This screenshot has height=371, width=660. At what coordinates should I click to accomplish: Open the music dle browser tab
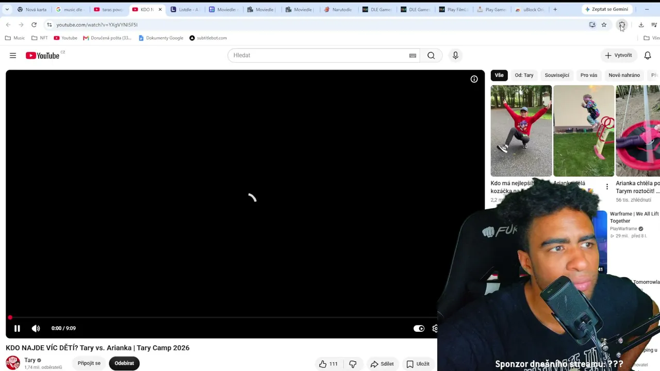pyautogui.click(x=70, y=9)
